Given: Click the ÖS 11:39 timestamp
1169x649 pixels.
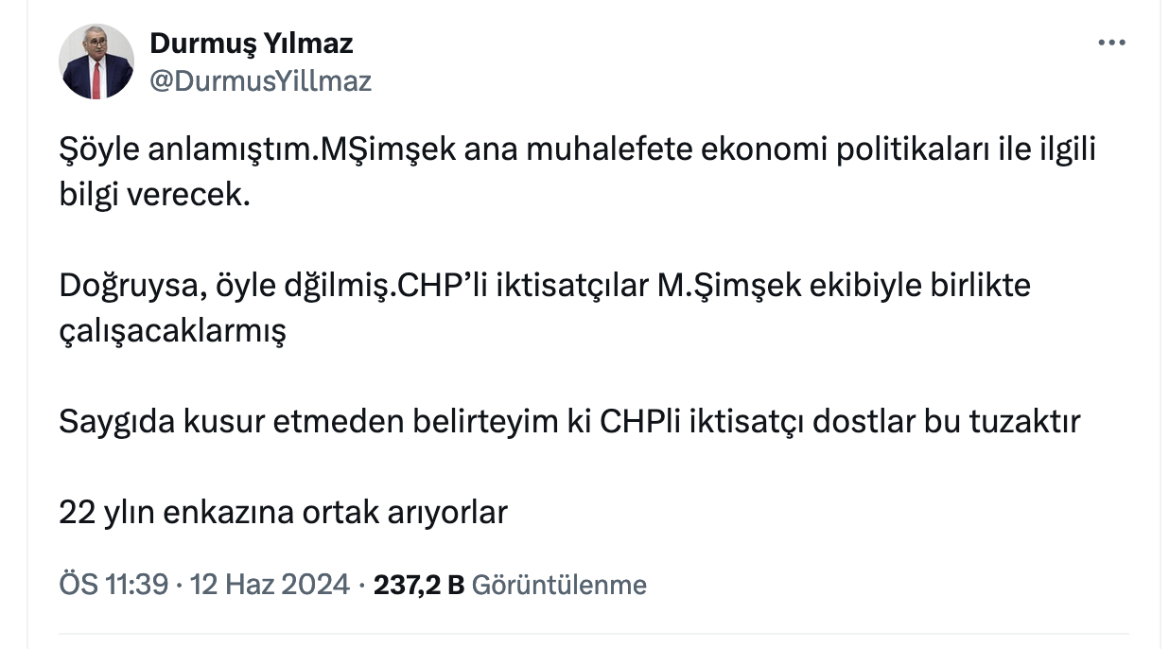Looking at the screenshot, I should (113, 585).
